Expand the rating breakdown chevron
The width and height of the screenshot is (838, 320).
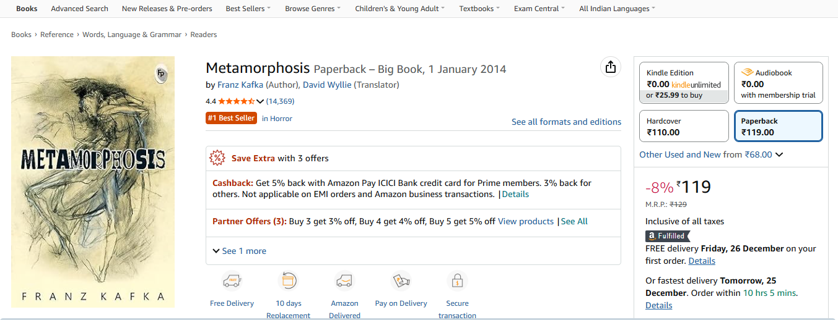(260, 101)
